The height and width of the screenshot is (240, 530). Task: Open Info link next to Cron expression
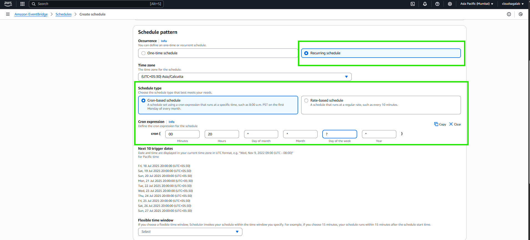pyautogui.click(x=171, y=122)
